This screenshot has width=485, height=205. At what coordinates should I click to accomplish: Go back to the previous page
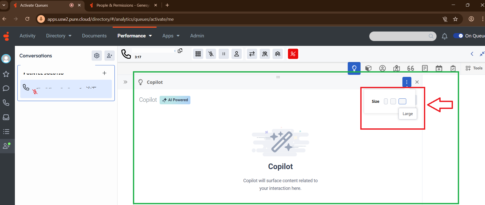tap(4, 19)
